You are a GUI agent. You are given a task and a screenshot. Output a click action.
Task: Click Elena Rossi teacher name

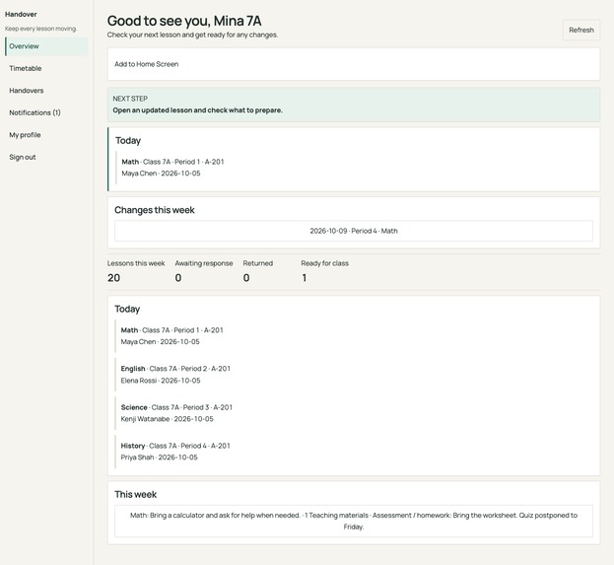click(x=139, y=381)
